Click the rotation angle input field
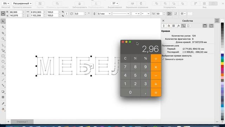 [x=79, y=14]
